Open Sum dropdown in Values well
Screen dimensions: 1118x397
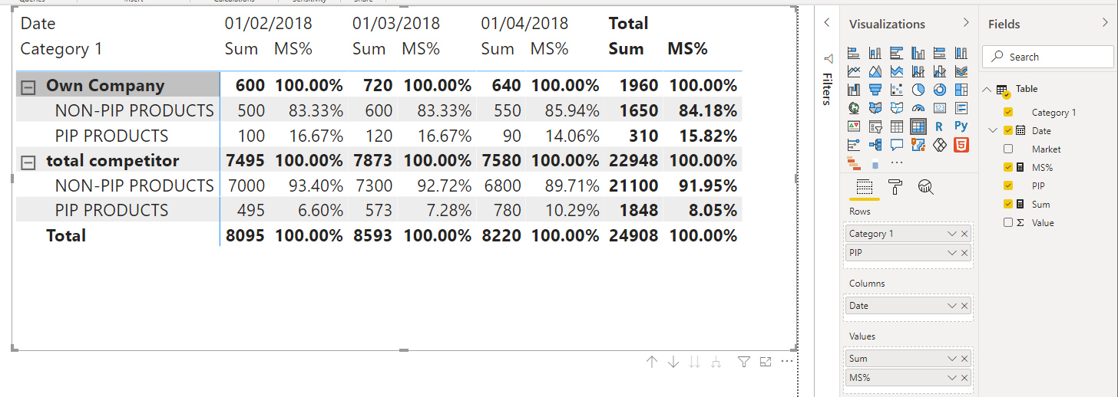coord(952,359)
